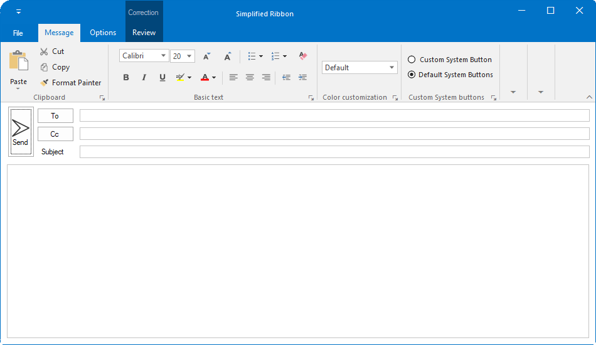Viewport: 596px width, 345px height.
Task: Click the red font color swatch button
Action: [x=205, y=77]
